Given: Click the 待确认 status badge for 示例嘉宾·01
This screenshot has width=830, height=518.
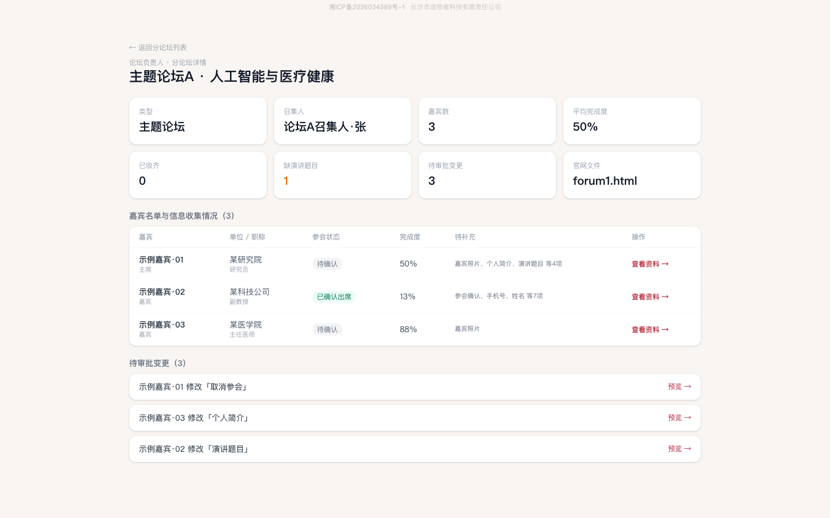Looking at the screenshot, I should click(327, 264).
